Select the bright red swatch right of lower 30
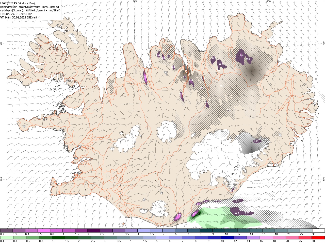Image resolution: width=325 pixels, height=243 pixels. point(318,238)
